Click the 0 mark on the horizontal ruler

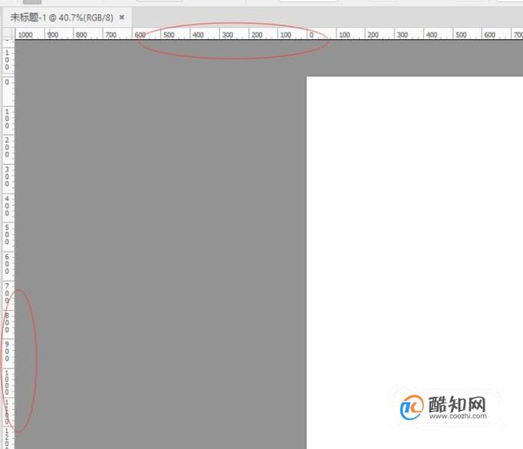[311, 35]
